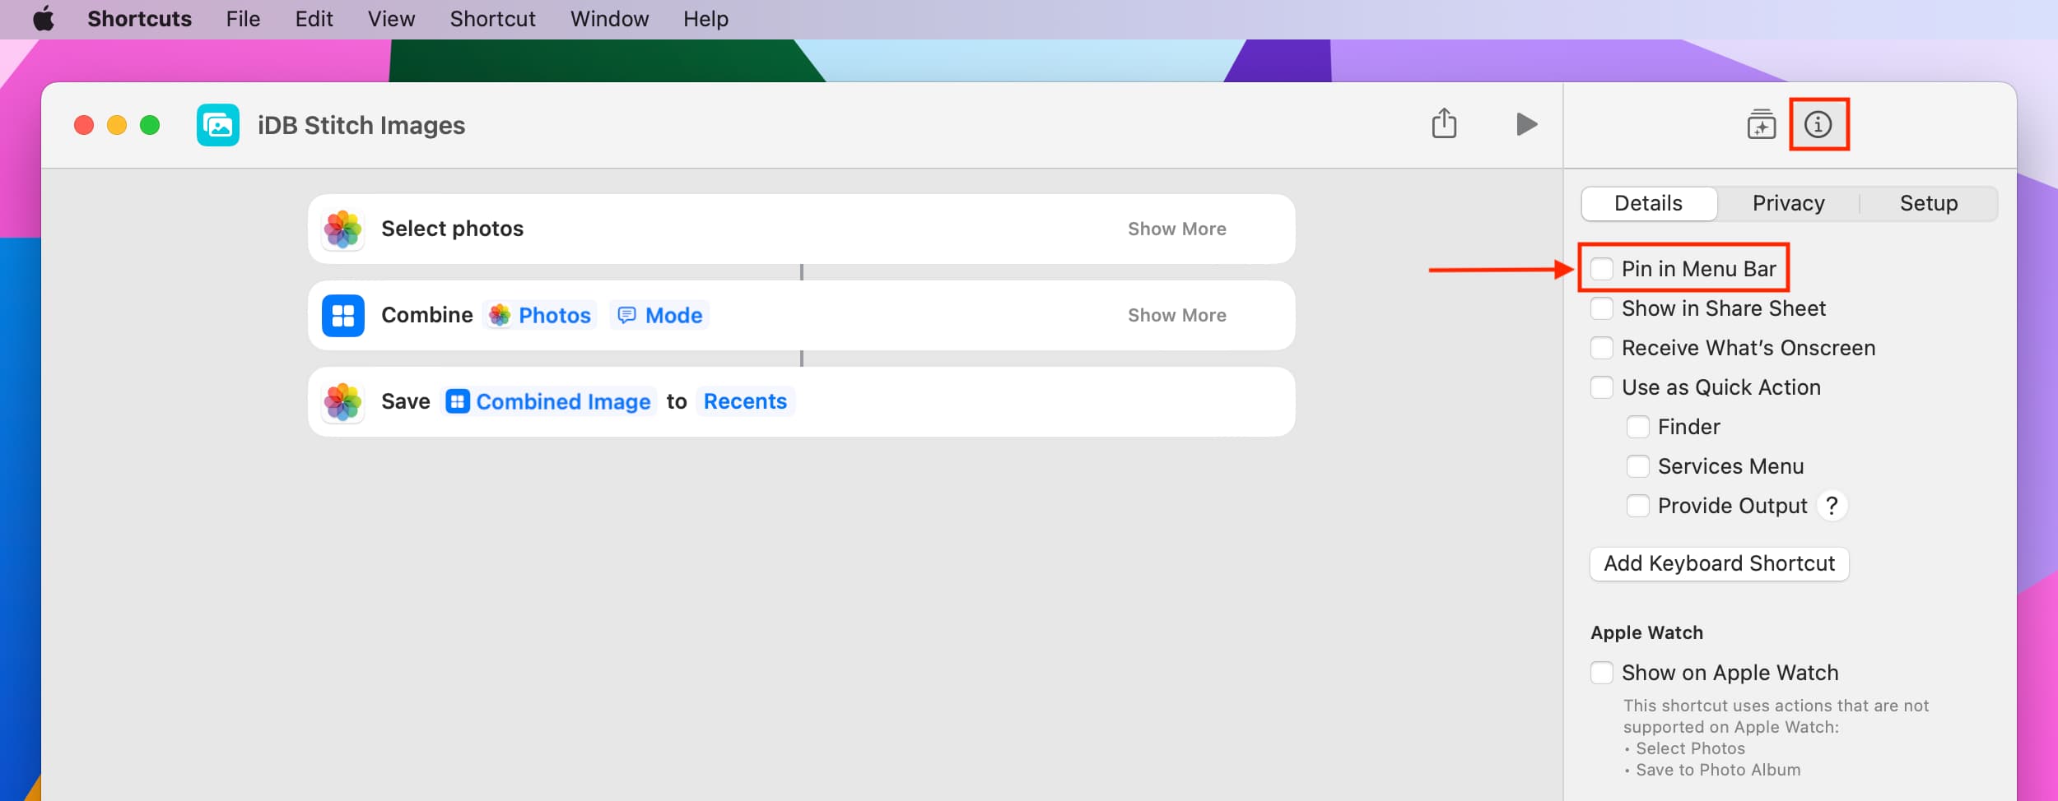Switch to the Details tab

1648,203
